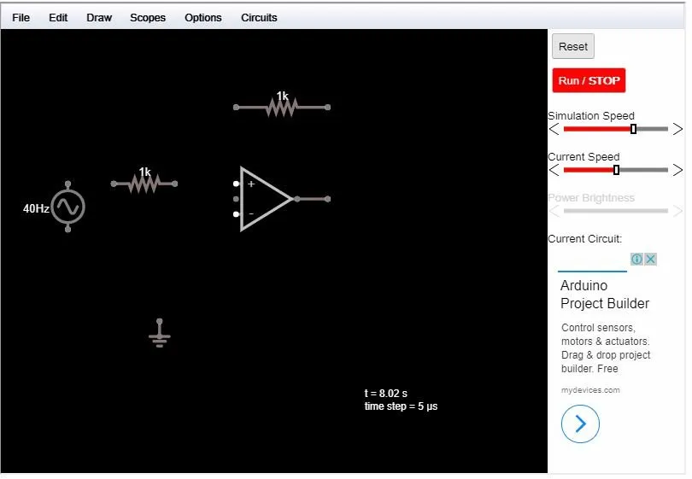Click the 40Hz label

(36, 208)
